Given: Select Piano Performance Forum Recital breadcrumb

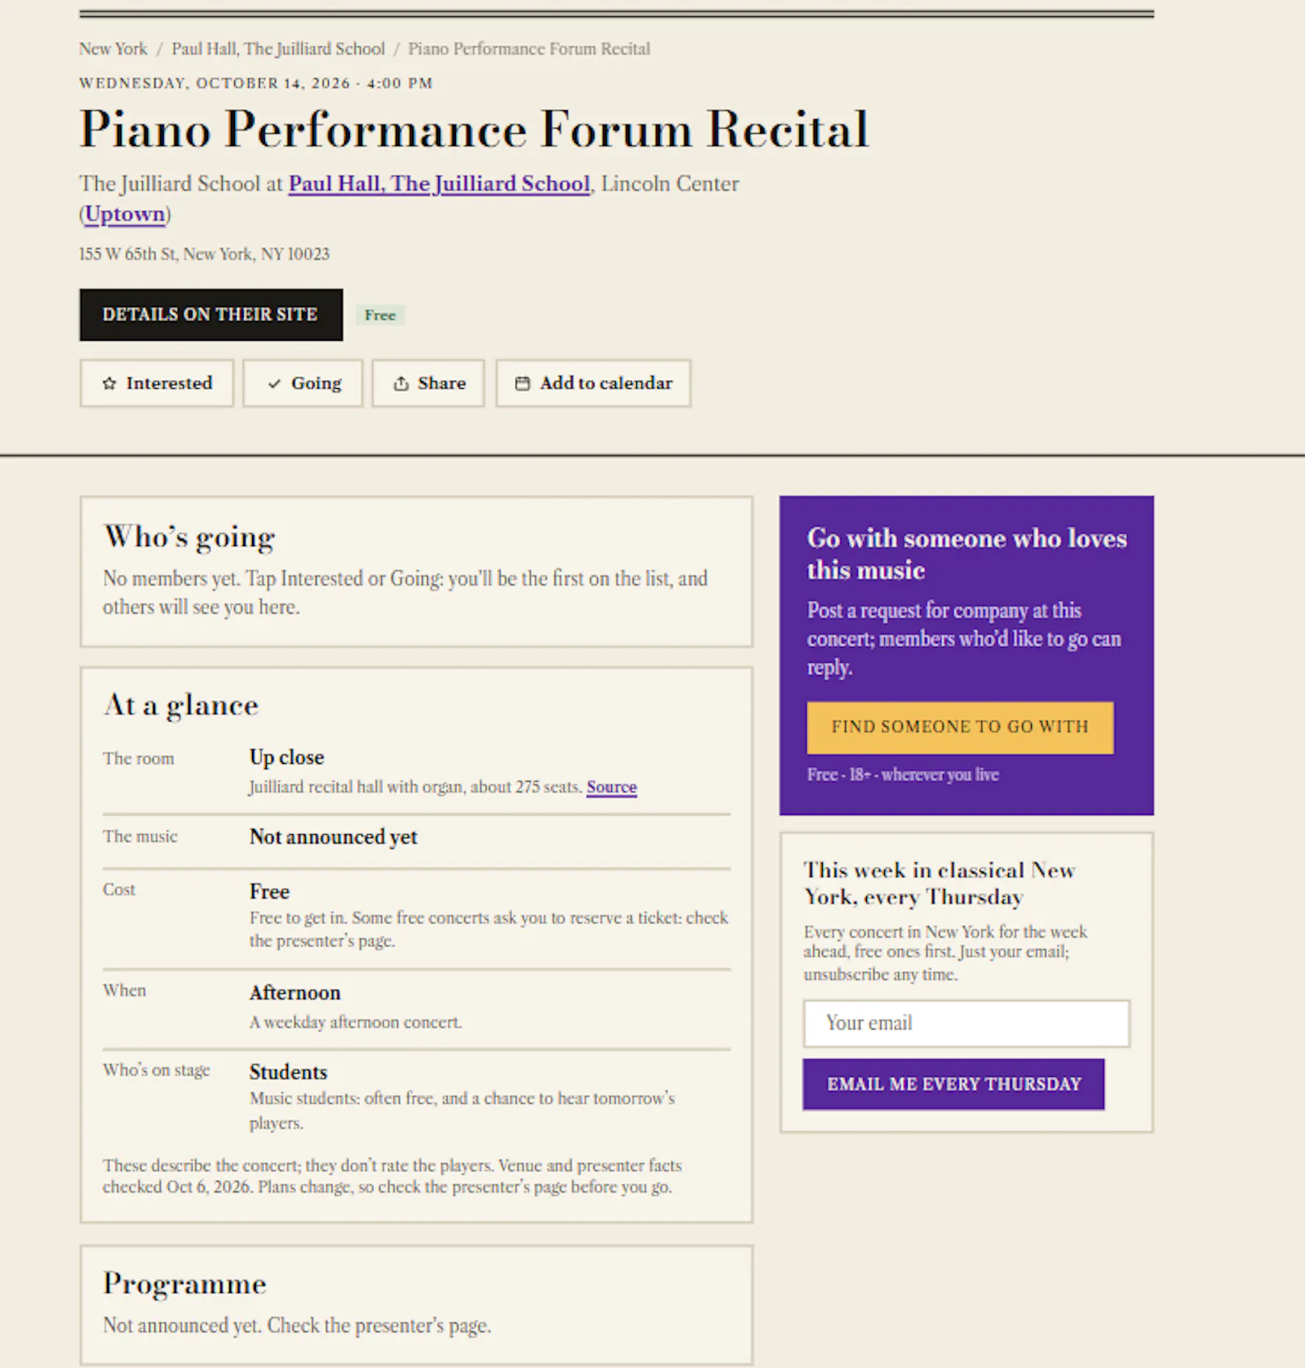Looking at the screenshot, I should coord(529,49).
